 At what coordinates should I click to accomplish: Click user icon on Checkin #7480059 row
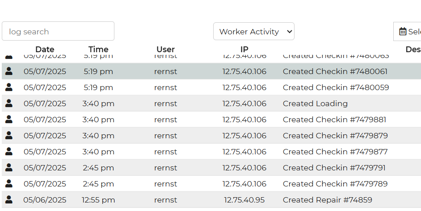tap(8, 87)
